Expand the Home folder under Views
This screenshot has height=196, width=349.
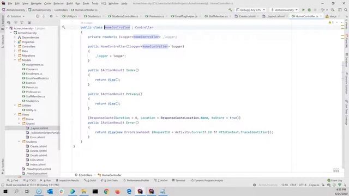point(19,119)
